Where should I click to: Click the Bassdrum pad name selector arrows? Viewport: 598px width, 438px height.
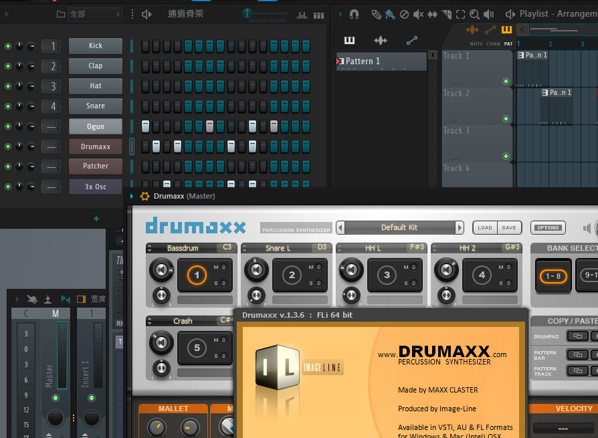click(149, 248)
